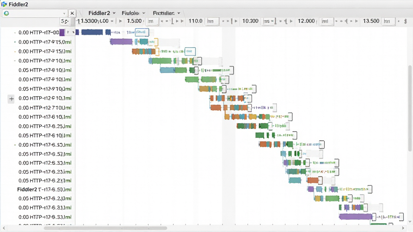Open the dropdown on the 11.3300 value
This screenshot has width=413, height=232.
click(x=112, y=21)
